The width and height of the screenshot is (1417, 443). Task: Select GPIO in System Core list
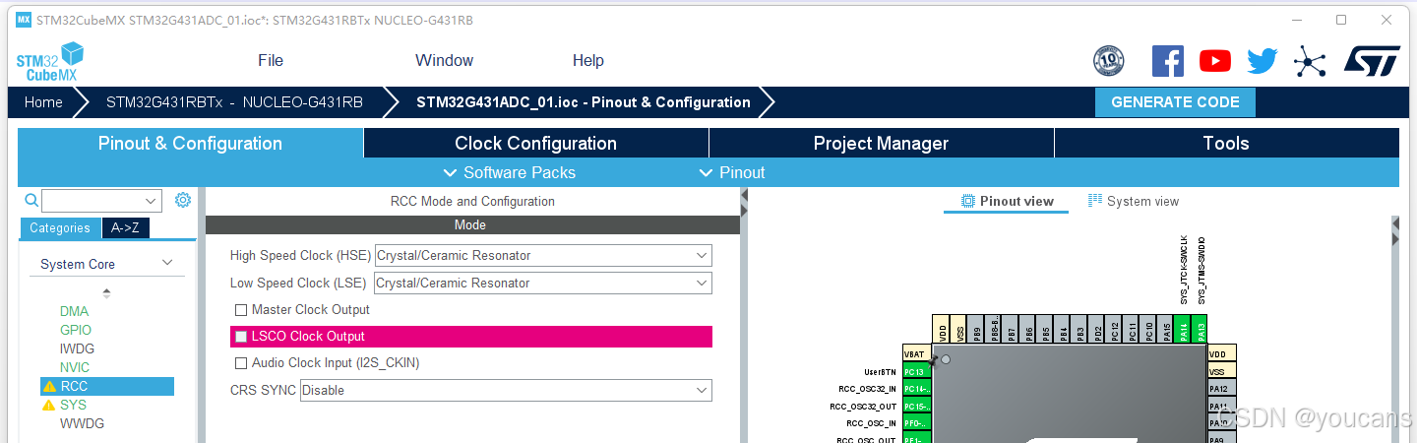(x=76, y=331)
